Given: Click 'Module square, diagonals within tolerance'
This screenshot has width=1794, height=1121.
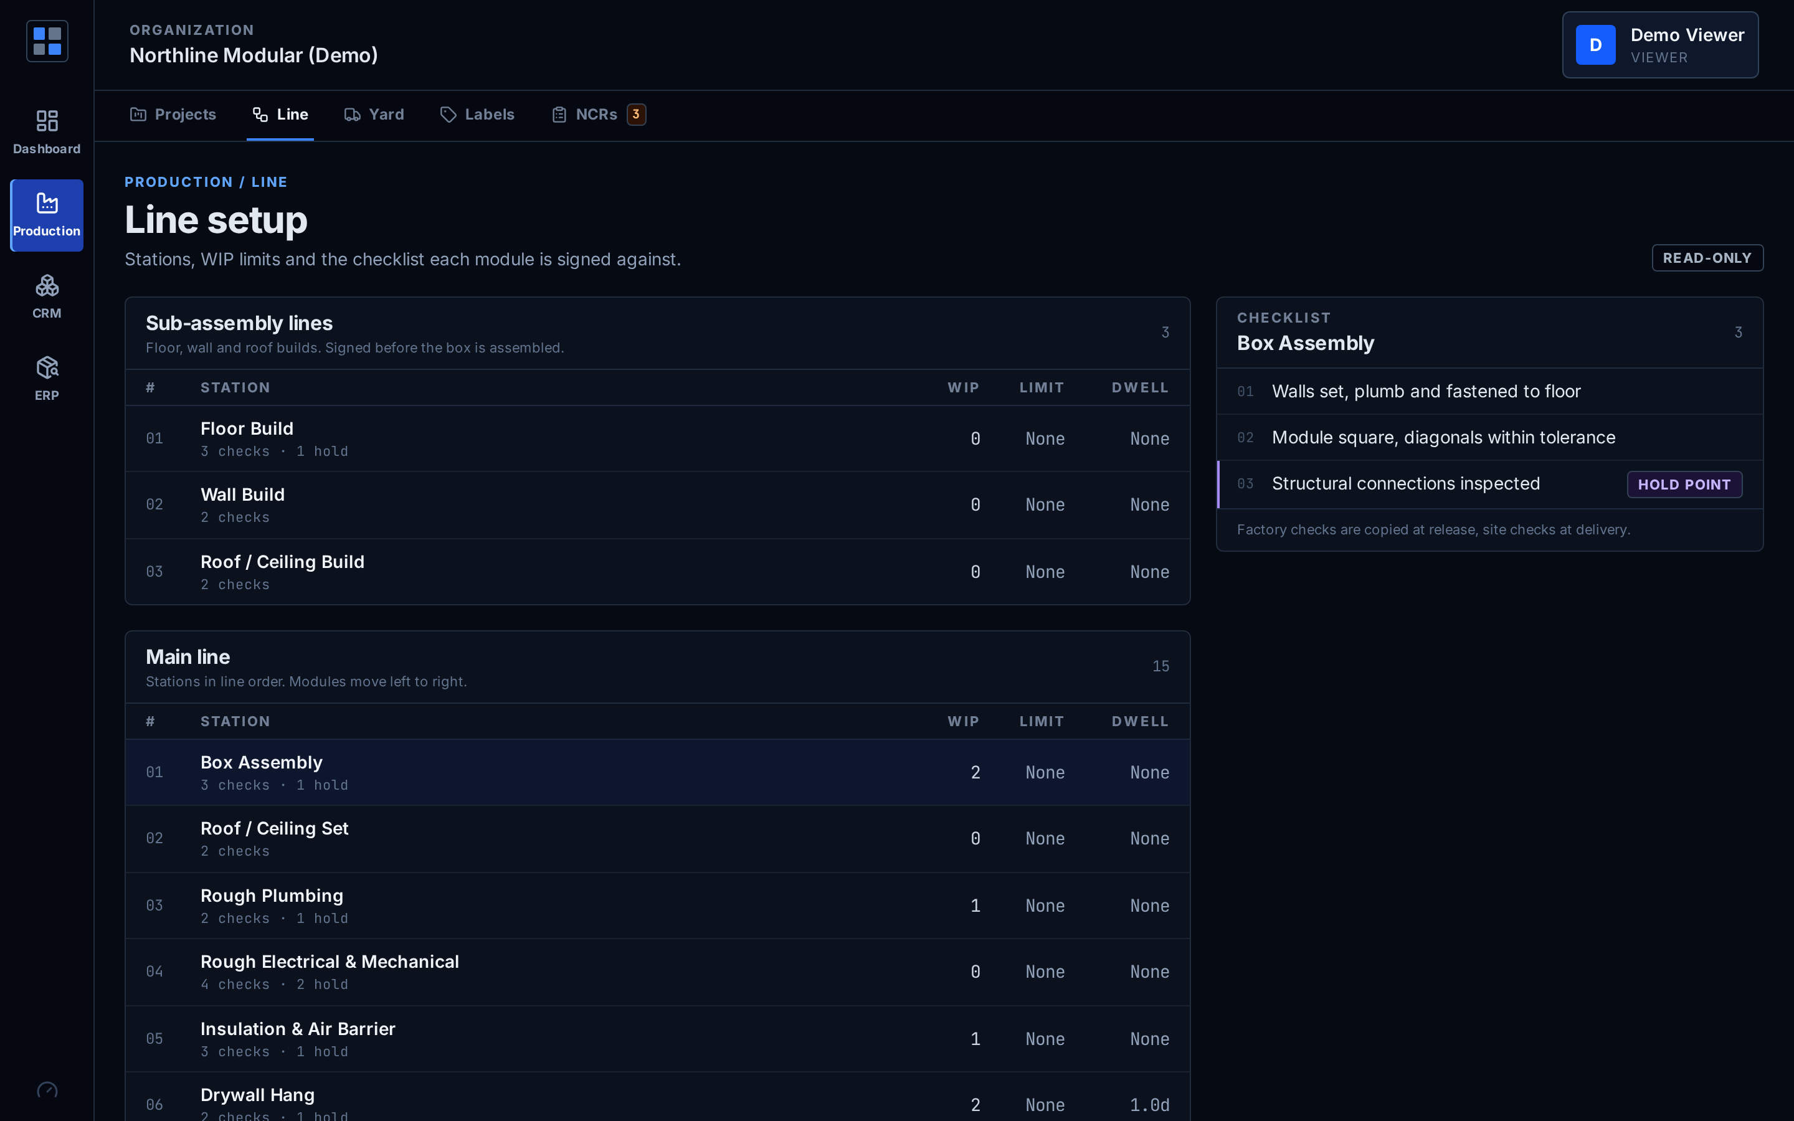Looking at the screenshot, I should [1443, 437].
